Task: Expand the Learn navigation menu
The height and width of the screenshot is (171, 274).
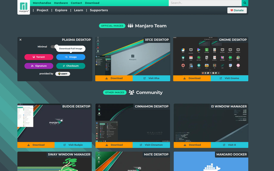Action: pos(79,10)
